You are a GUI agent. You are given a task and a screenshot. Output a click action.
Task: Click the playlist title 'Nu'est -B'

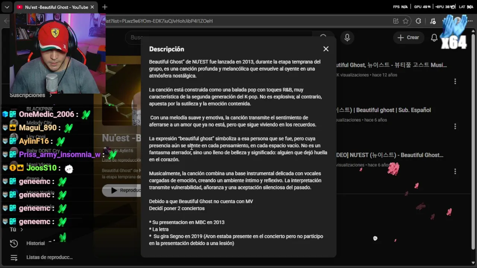[x=121, y=138]
